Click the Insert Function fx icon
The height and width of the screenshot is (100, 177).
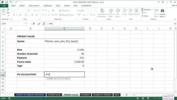click(44, 24)
